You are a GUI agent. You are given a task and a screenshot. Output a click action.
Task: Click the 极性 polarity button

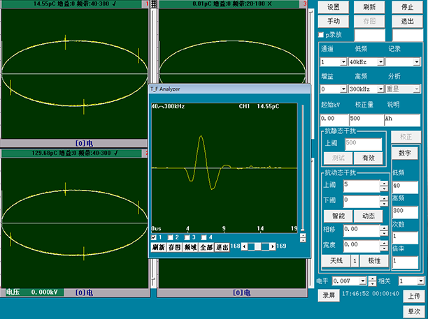(x=374, y=260)
